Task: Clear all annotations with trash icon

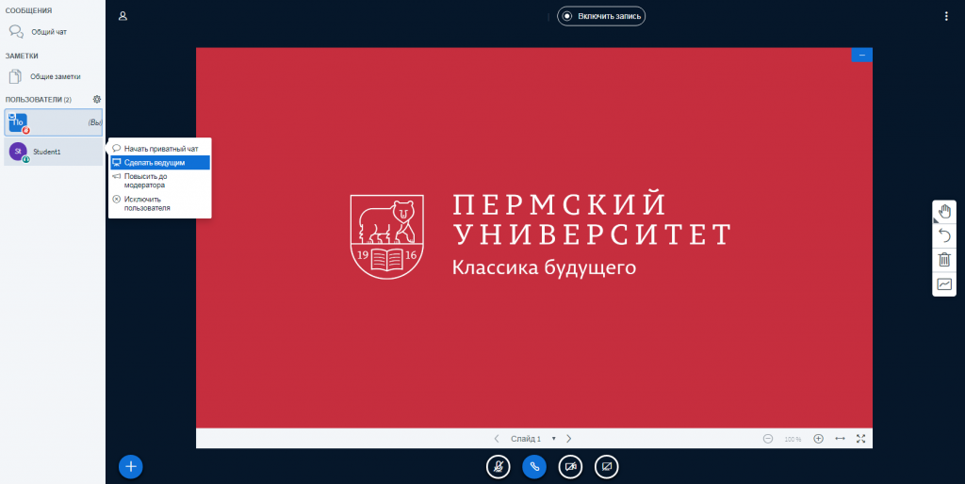Action: click(944, 260)
